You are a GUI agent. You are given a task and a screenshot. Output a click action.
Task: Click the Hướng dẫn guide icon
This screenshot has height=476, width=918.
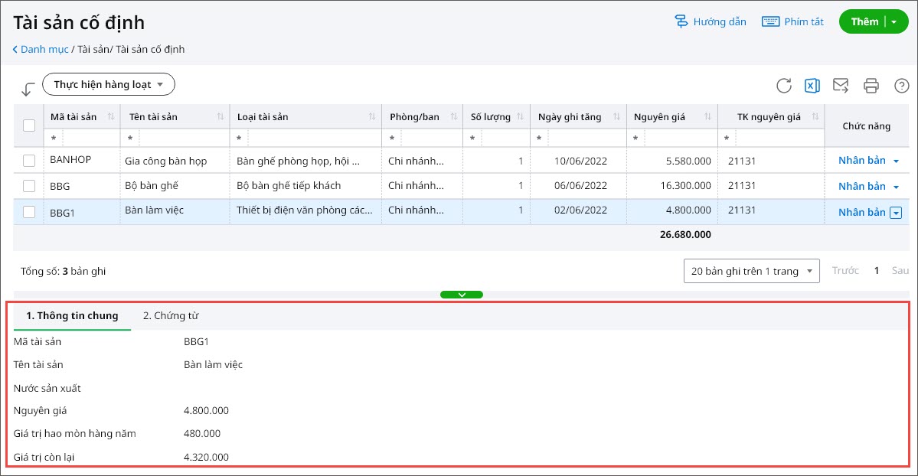pyautogui.click(x=681, y=21)
